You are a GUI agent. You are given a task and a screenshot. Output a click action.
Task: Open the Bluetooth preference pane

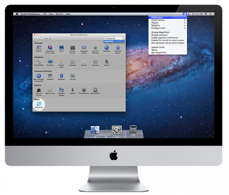pyautogui.click(x=61, y=77)
